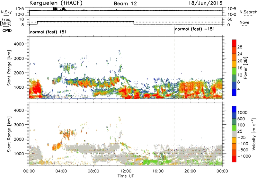Click the '4000' tick on power panel
The image size is (257, 178).
(x=19, y=44)
